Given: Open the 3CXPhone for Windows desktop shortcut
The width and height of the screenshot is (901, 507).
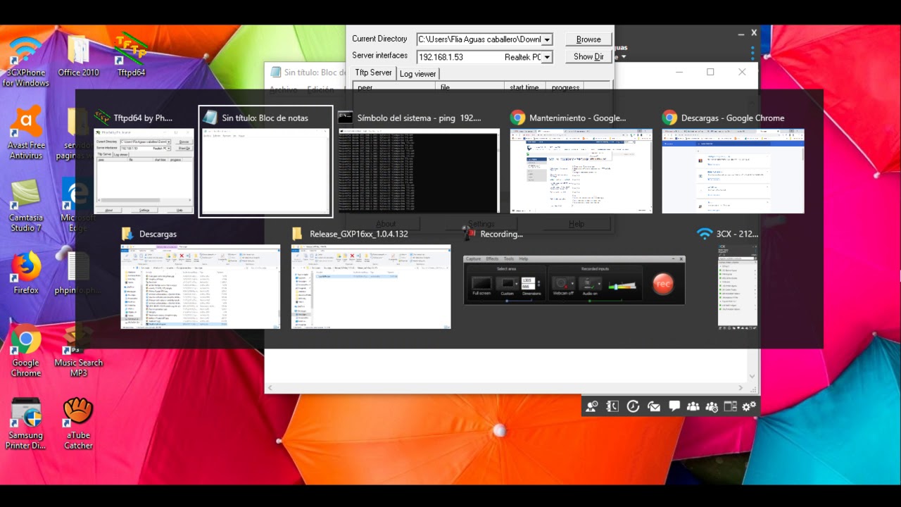Looking at the screenshot, I should (x=25, y=61).
